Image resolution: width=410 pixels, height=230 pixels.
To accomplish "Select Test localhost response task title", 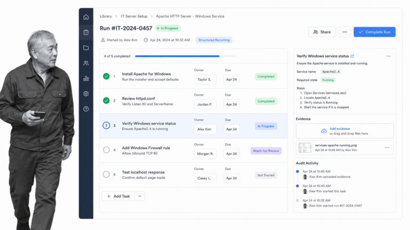I will click(143, 172).
